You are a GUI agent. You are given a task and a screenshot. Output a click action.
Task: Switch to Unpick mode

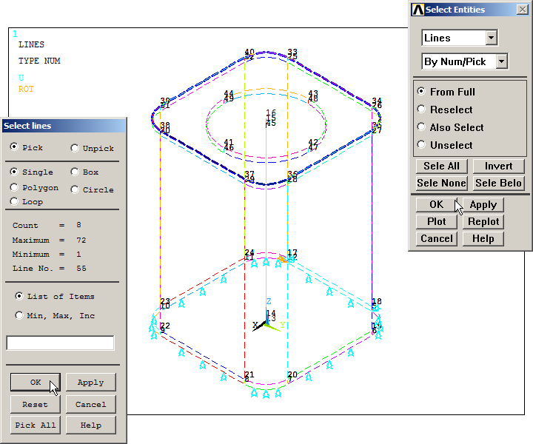tap(75, 148)
